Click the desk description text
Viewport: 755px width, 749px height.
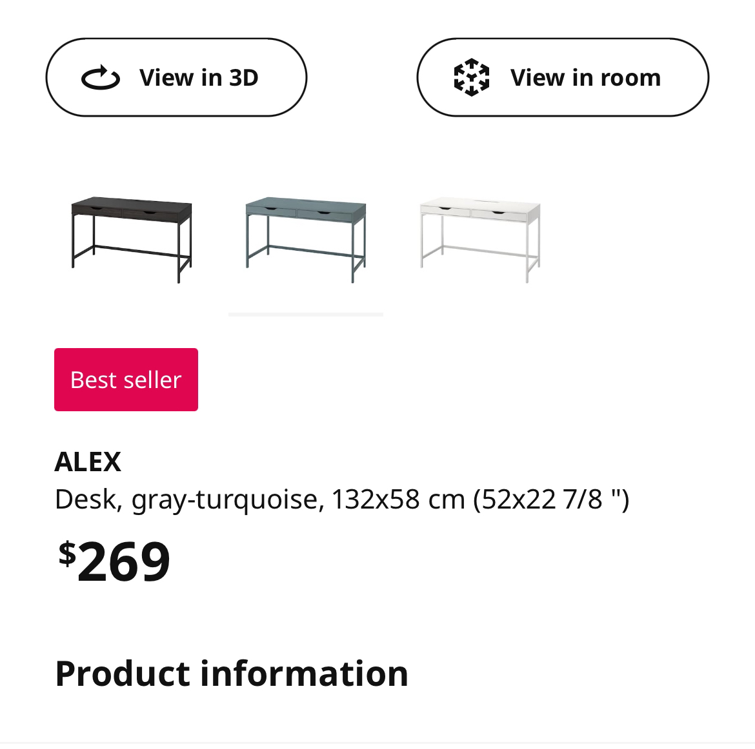[x=341, y=498]
